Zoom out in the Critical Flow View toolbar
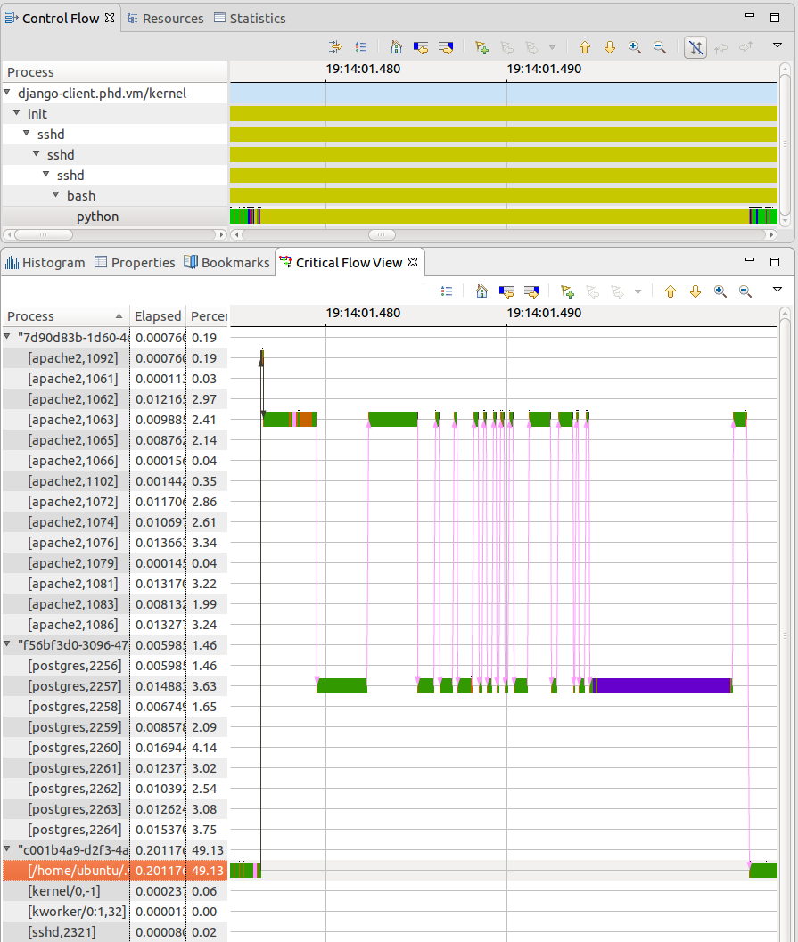 click(745, 291)
